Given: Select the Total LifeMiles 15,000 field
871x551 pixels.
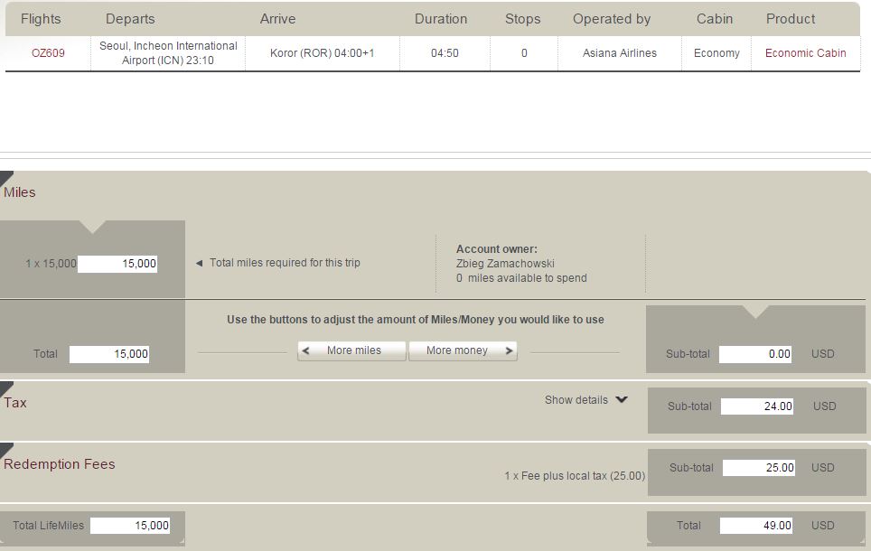Looking at the screenshot, I should (130, 526).
